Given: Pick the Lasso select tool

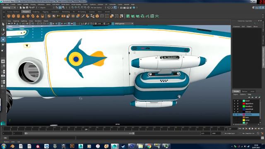Looking at the screenshot, I should pos(3,29).
